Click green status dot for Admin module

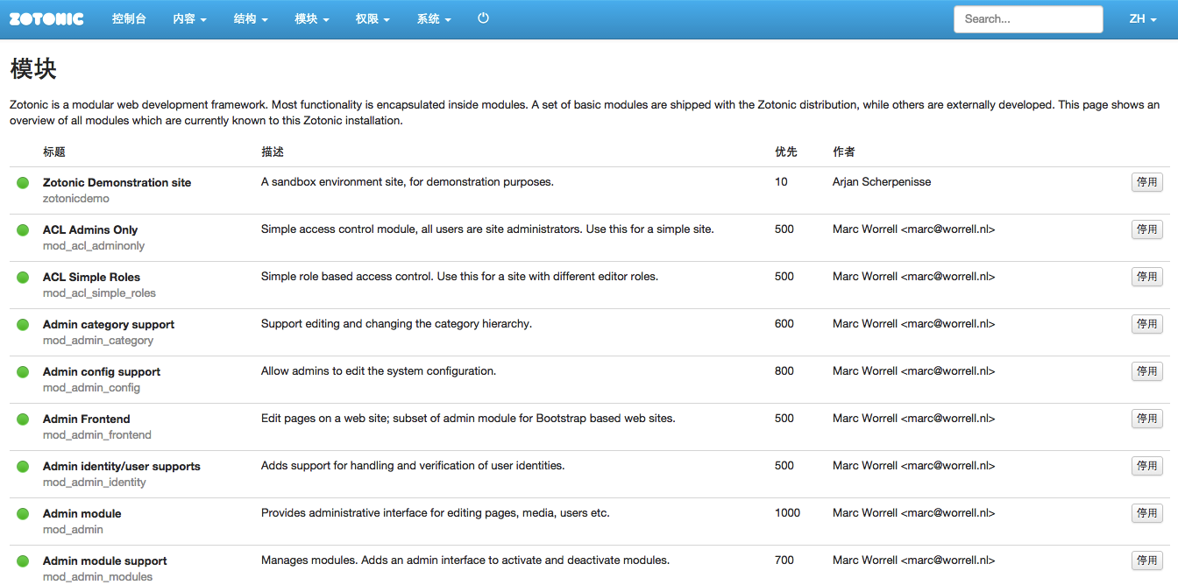(23, 514)
